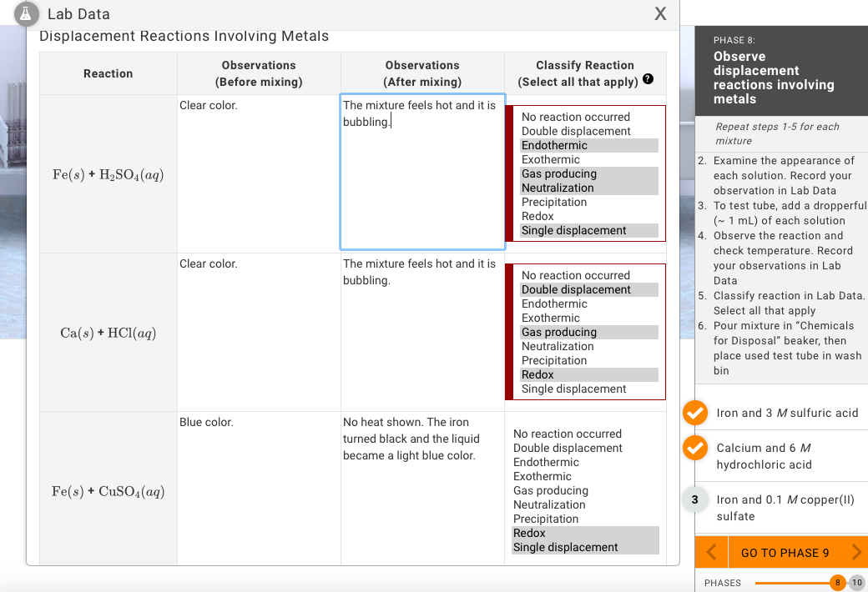Click the numbered badge for Iron and copper(II) sulfate

pos(694,499)
